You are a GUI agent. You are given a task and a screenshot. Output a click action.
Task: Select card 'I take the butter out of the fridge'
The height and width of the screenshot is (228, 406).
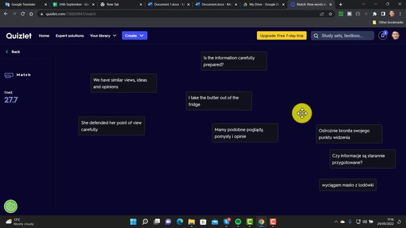219,101
